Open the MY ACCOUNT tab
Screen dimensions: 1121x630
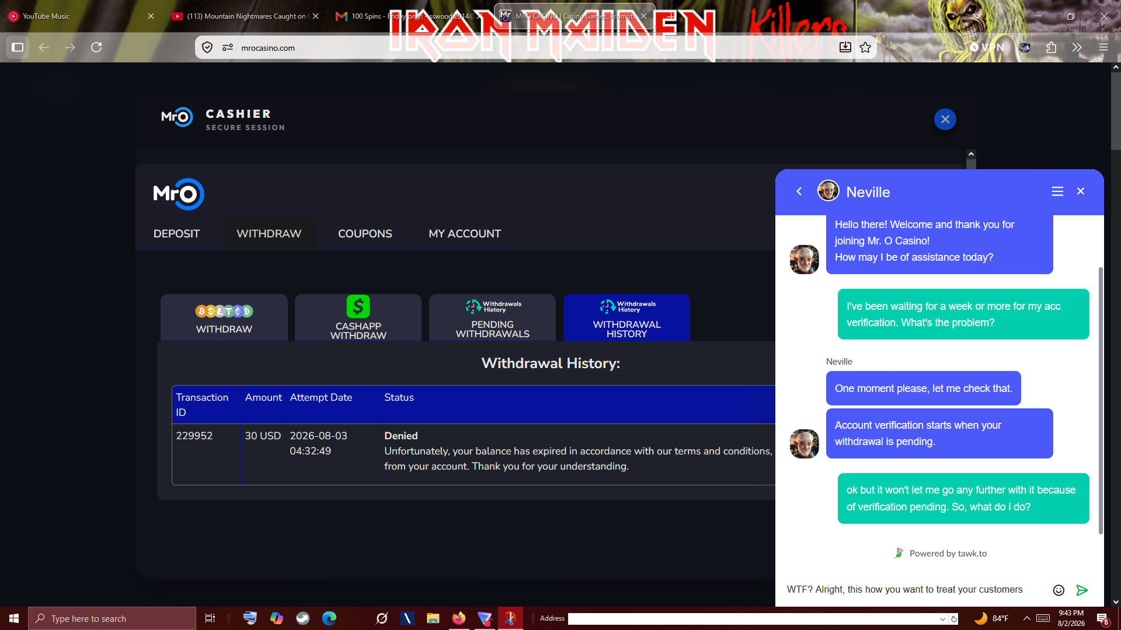pos(465,234)
